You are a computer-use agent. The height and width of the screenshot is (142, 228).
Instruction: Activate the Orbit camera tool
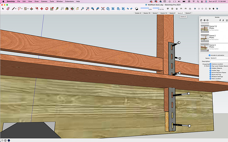tap(72, 9)
